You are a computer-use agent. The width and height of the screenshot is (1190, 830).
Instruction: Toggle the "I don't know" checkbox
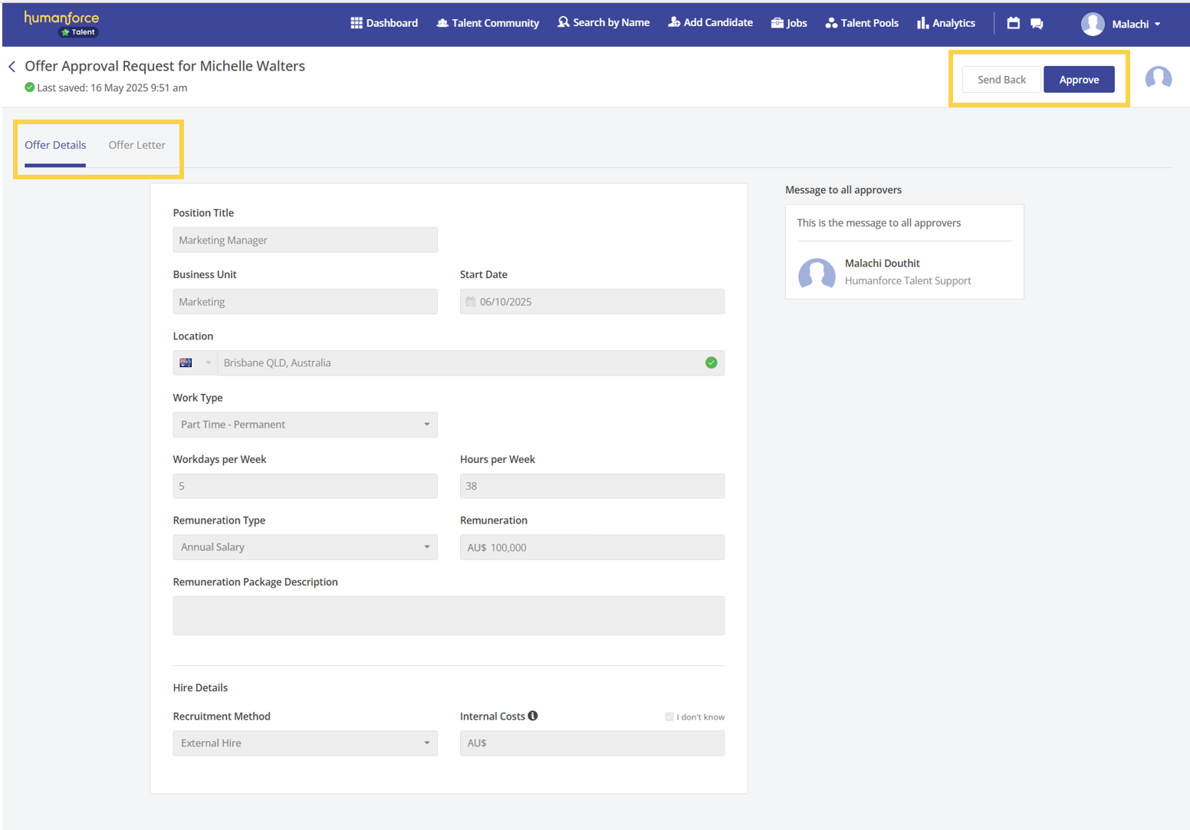[669, 717]
